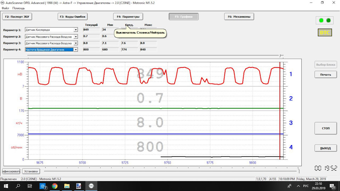Viewport: 340px width, 191px height.
Task: Open the Помощь menu
Action: pyautogui.click(x=18, y=8)
